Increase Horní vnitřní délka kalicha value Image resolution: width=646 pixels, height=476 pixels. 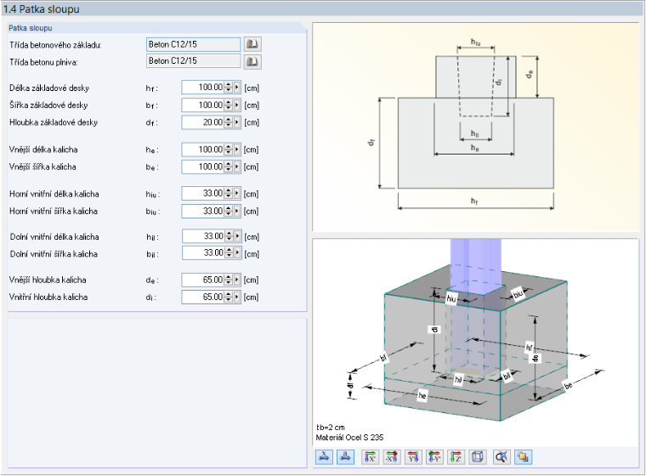coord(229,190)
